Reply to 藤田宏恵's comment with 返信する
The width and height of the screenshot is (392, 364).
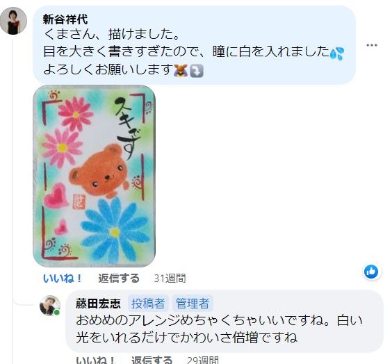[x=152, y=361]
